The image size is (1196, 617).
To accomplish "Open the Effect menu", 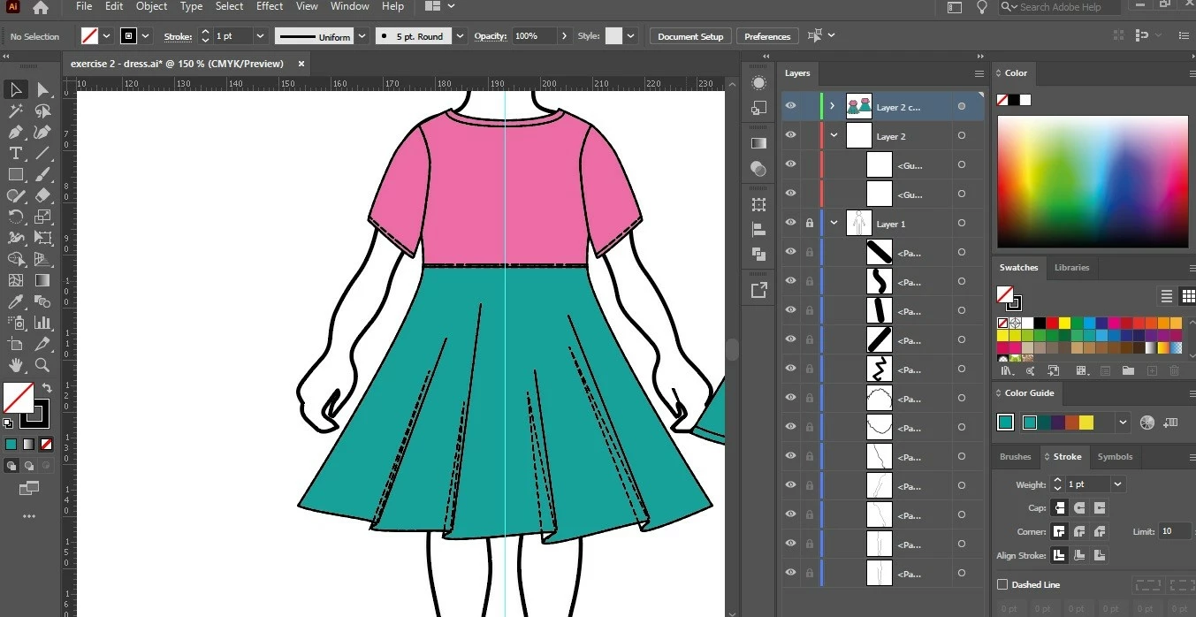I will [x=270, y=6].
